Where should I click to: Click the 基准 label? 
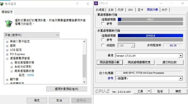coord(111,55)
